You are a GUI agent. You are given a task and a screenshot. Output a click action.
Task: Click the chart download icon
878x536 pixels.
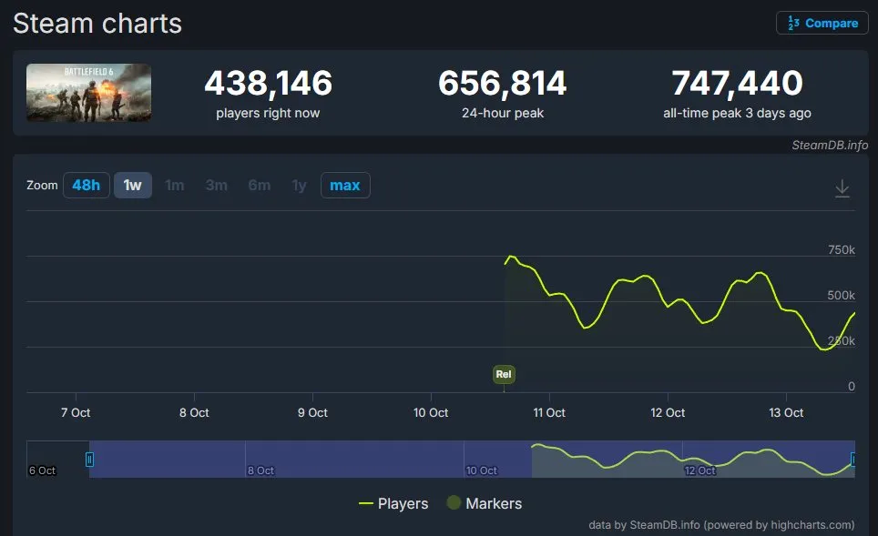tap(842, 188)
